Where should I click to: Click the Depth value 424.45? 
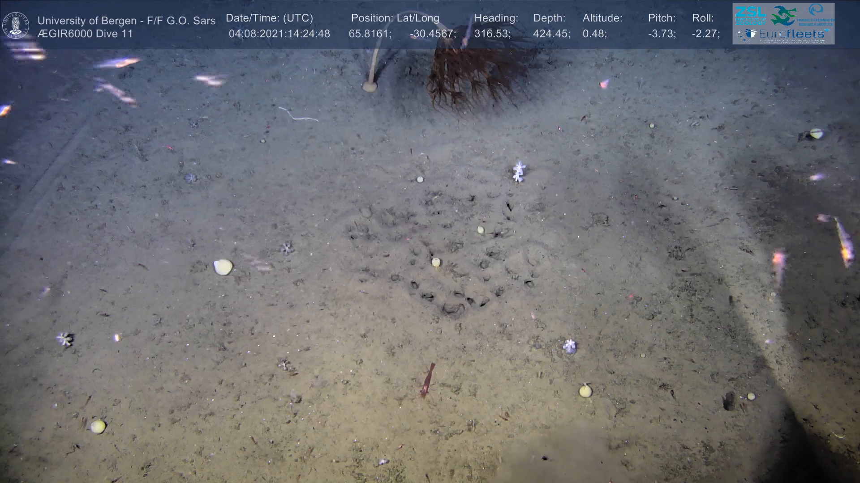551,34
